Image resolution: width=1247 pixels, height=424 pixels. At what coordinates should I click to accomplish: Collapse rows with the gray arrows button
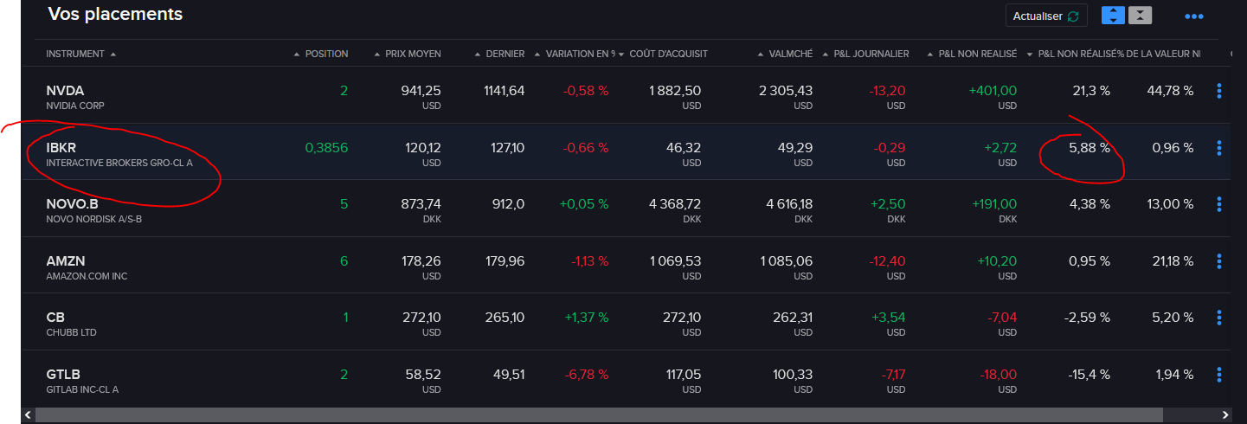(x=1141, y=16)
